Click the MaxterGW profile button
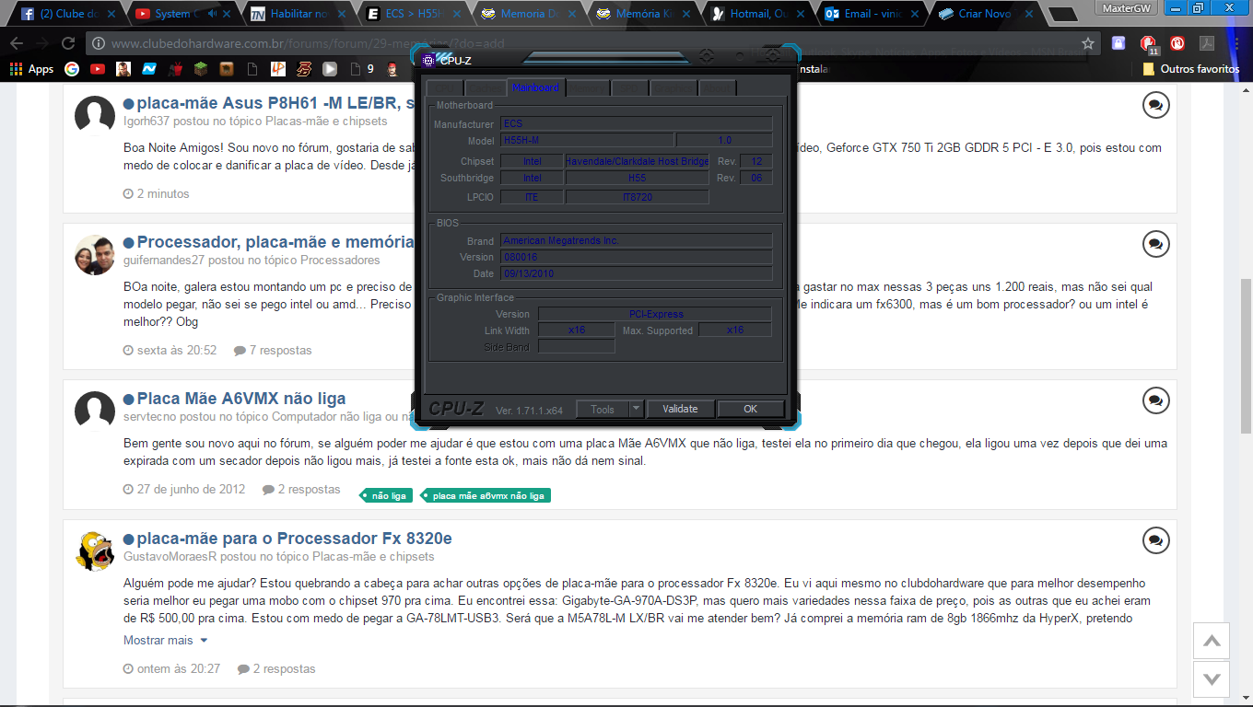Image resolution: width=1253 pixels, height=707 pixels. [1128, 7]
